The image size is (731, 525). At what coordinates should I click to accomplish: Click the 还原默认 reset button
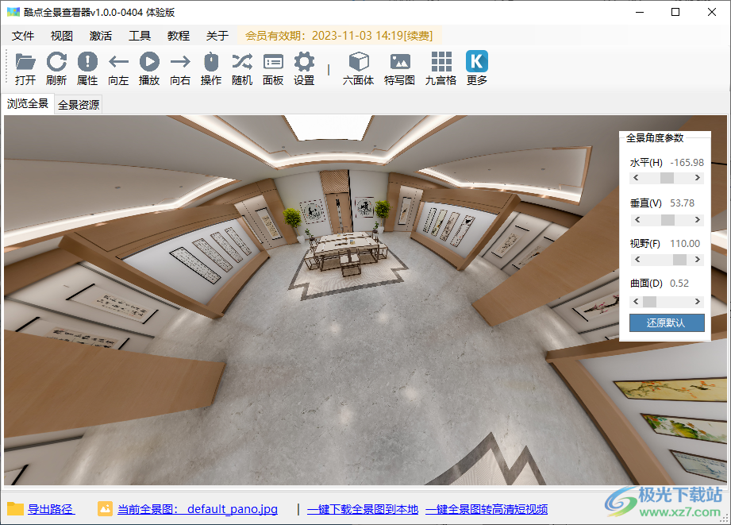667,322
